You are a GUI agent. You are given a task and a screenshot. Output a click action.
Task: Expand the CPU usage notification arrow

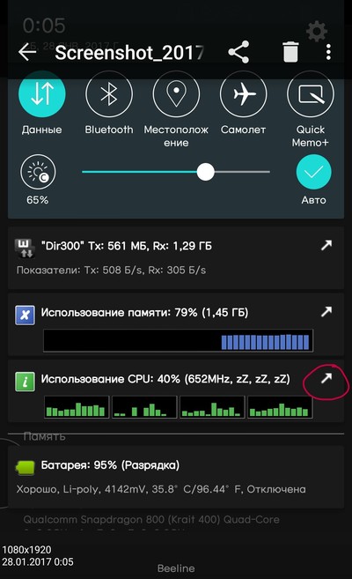[326, 378]
